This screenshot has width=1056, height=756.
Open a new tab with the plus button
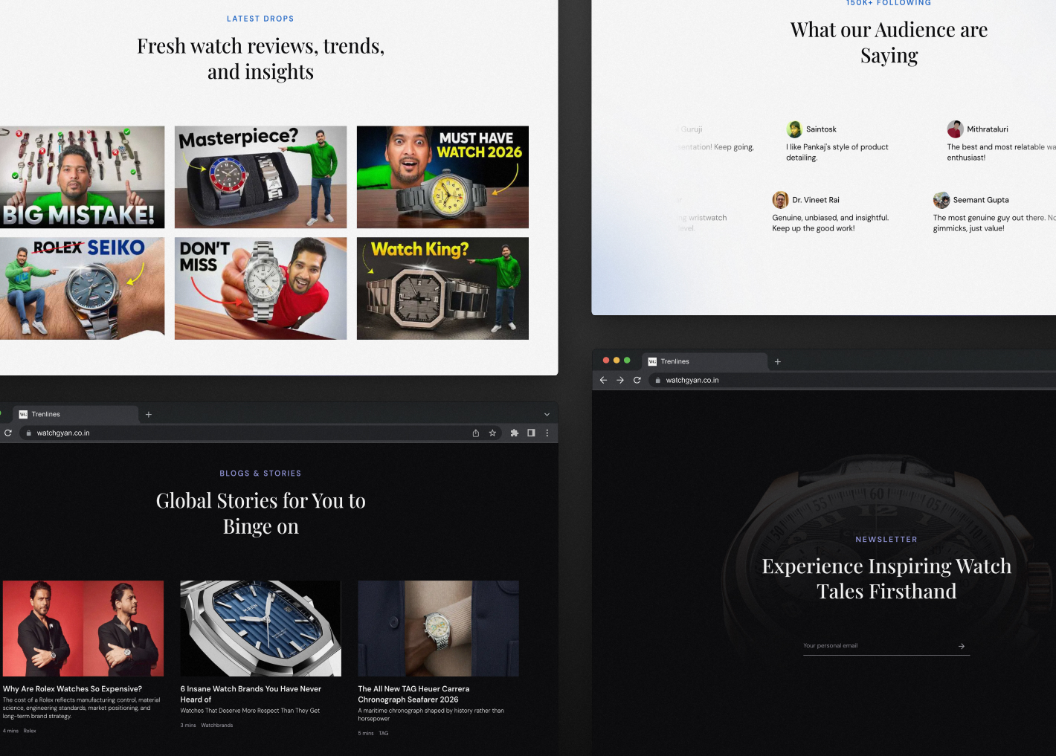(x=149, y=414)
